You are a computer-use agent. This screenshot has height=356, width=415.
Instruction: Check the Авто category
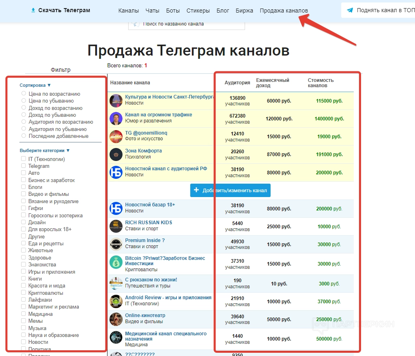23,172
